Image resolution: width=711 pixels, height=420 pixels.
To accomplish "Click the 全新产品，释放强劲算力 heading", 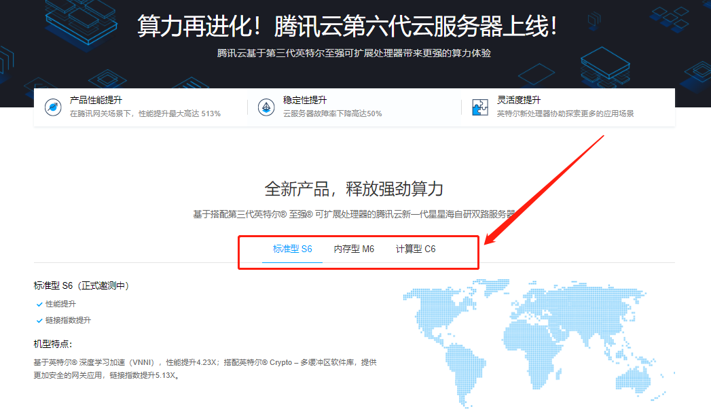I will [354, 189].
